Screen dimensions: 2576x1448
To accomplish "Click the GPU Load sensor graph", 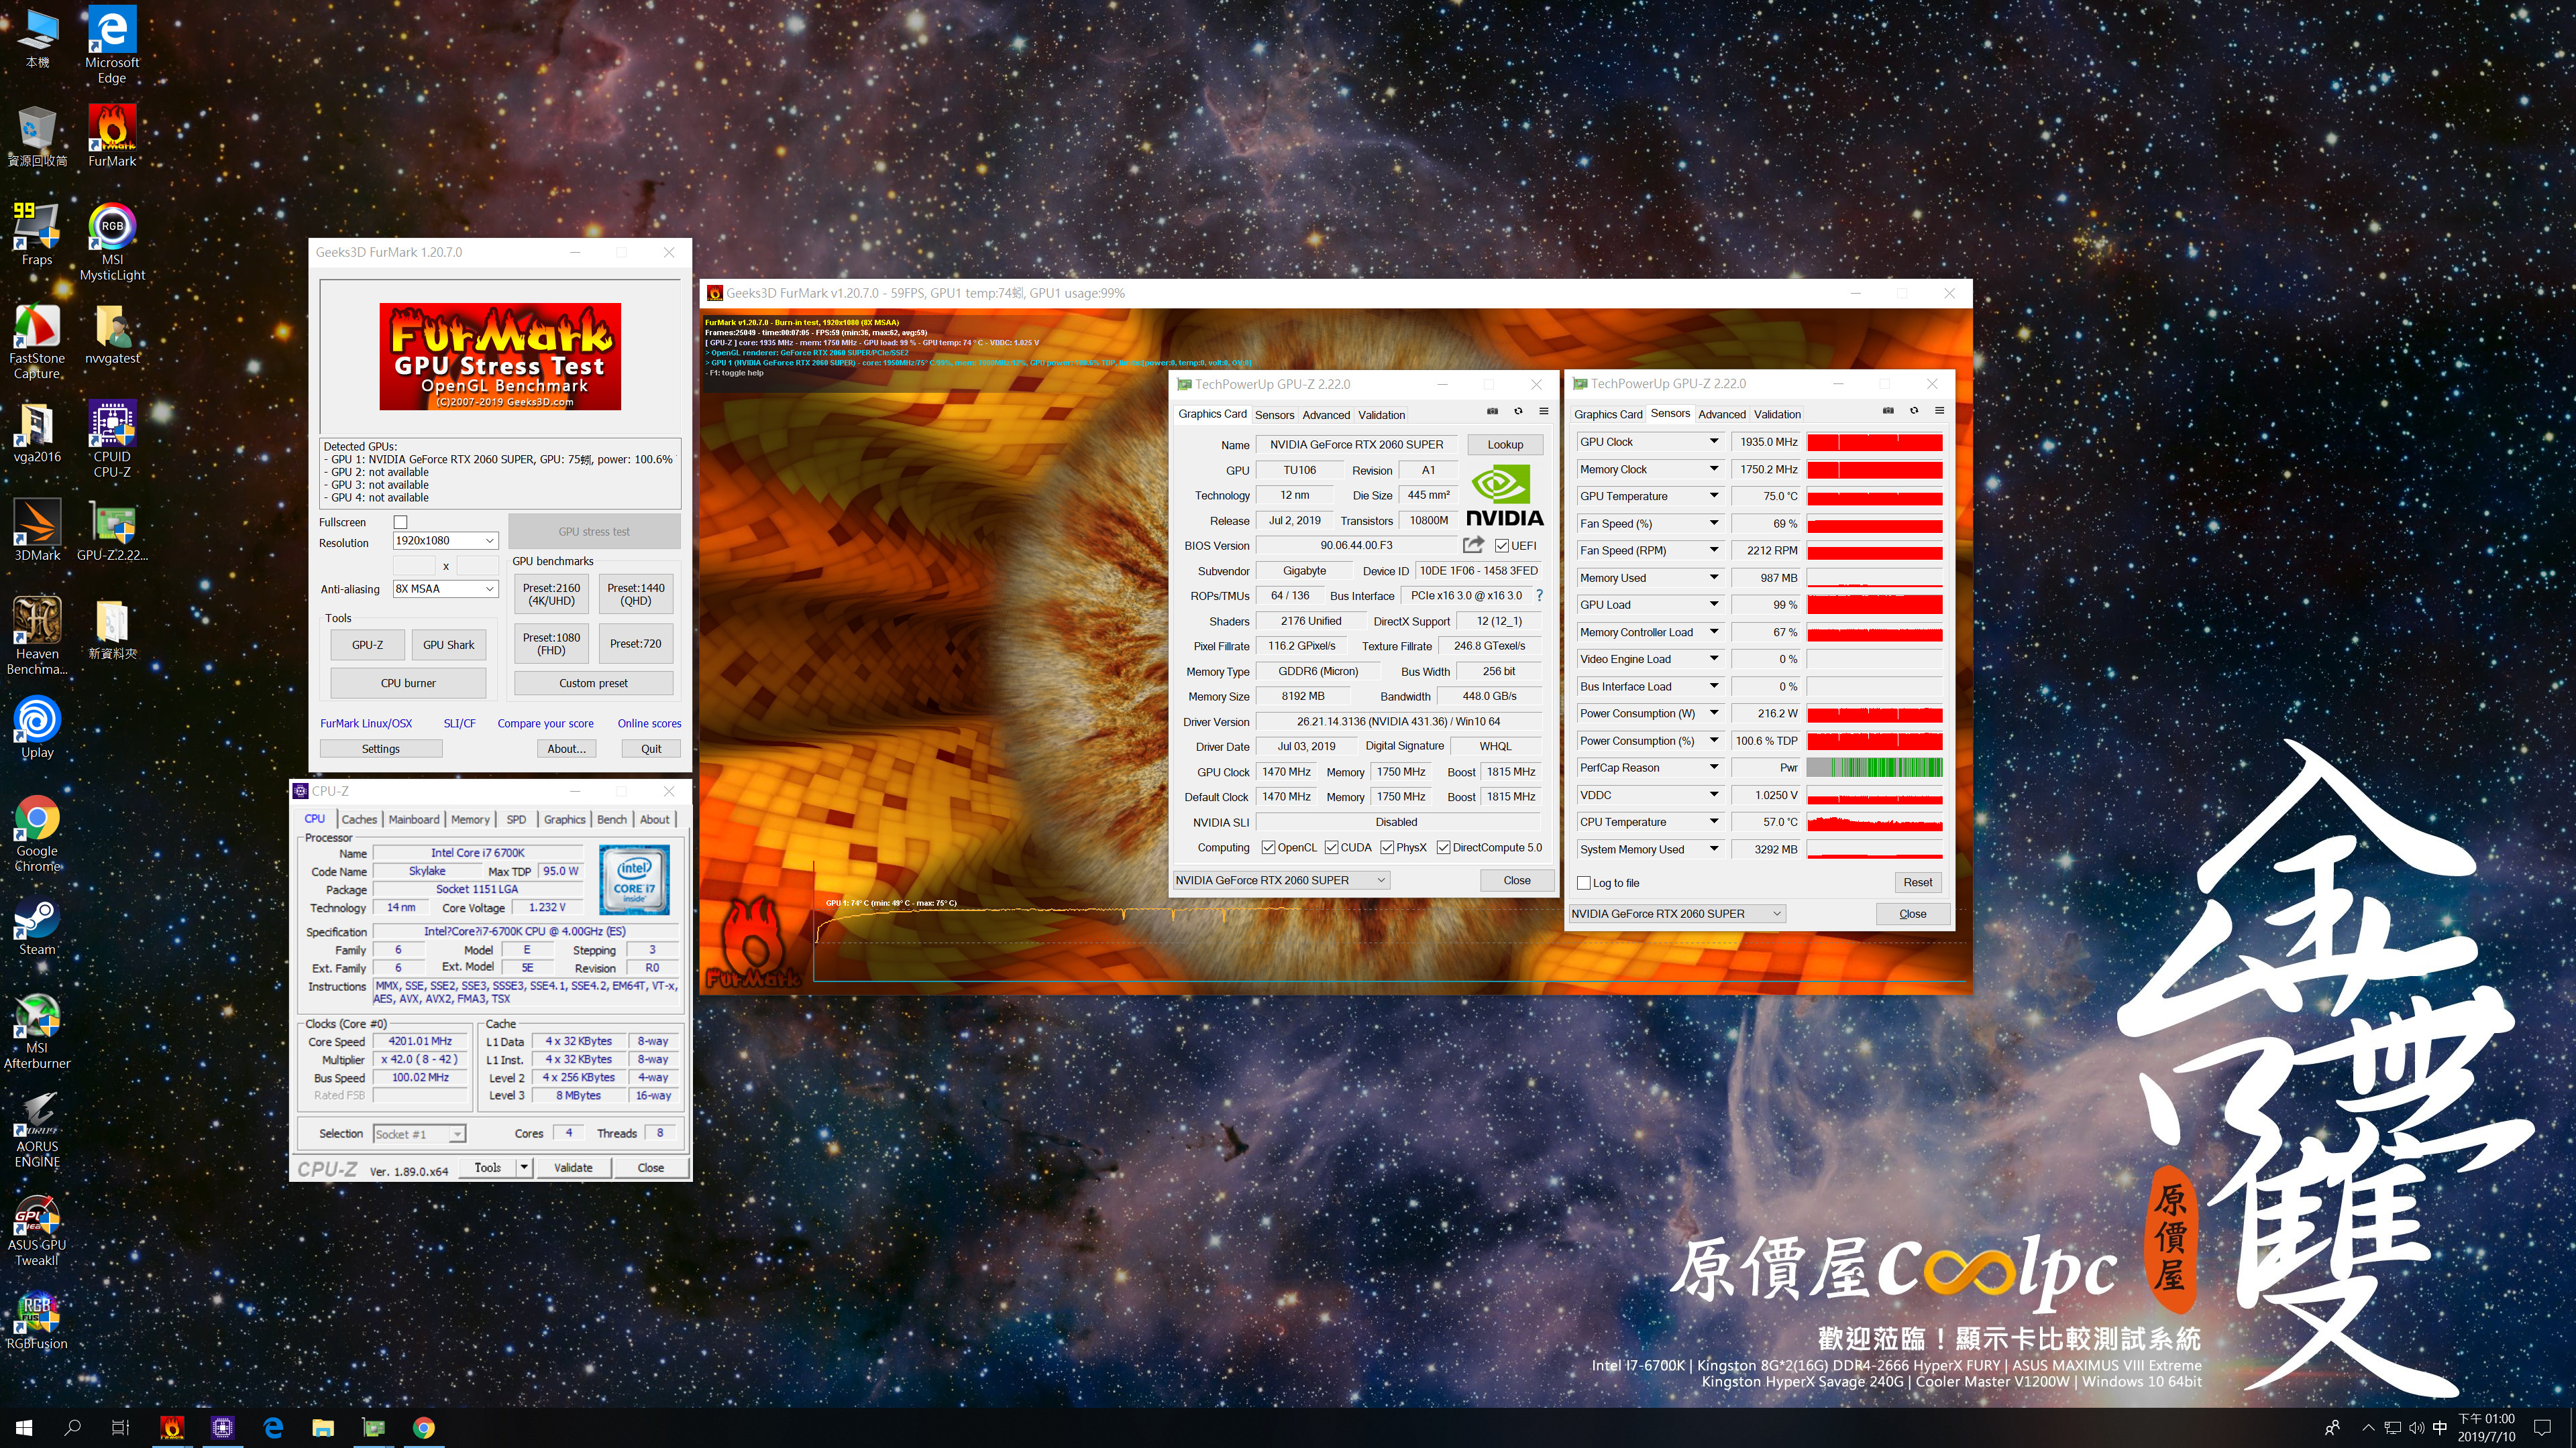I will click(1875, 605).
